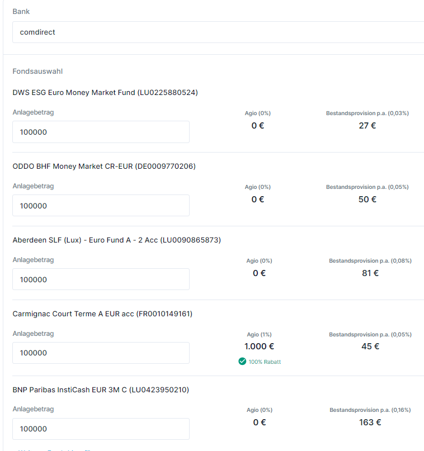
Task: Click the Aberdeen SLF (Lux) Euro Fund title
Action: (x=116, y=240)
